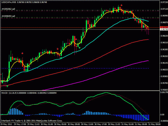Click the 0.95905 price axis label
The width and height of the screenshot is (168, 126).
[164, 77]
